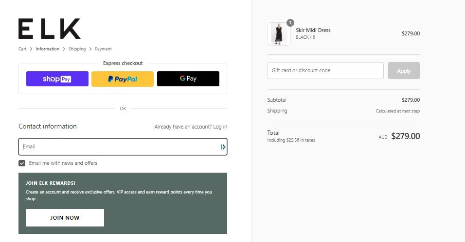
Task: Select the Information breadcrumb step
Action: tap(47, 49)
